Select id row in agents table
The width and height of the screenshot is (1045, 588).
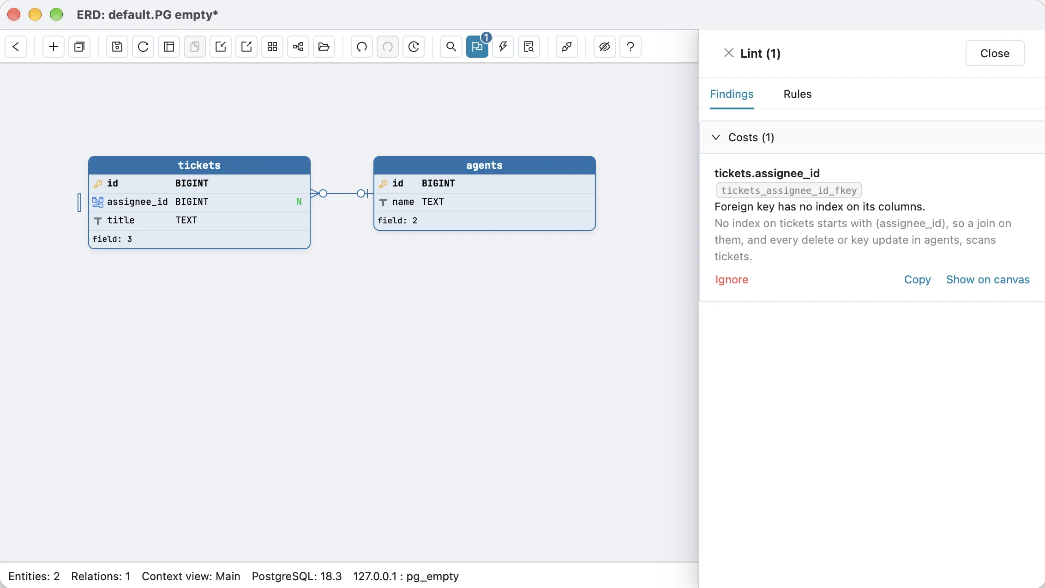pyautogui.click(x=484, y=184)
